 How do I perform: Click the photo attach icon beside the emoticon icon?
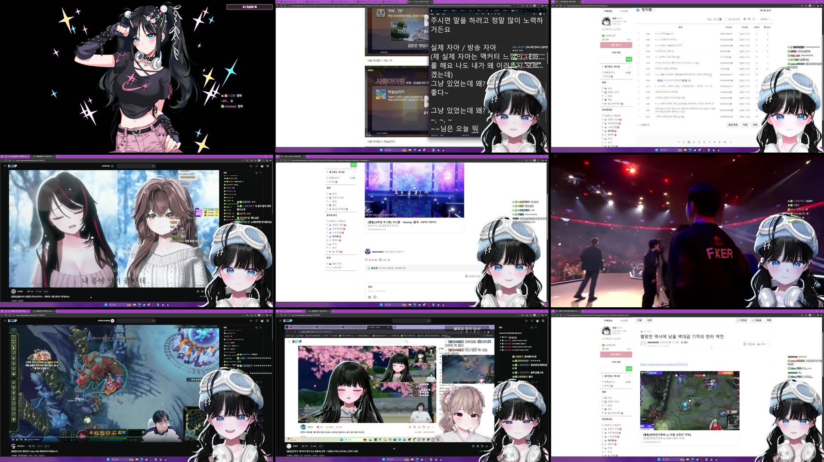pyautogui.click(x=370, y=297)
